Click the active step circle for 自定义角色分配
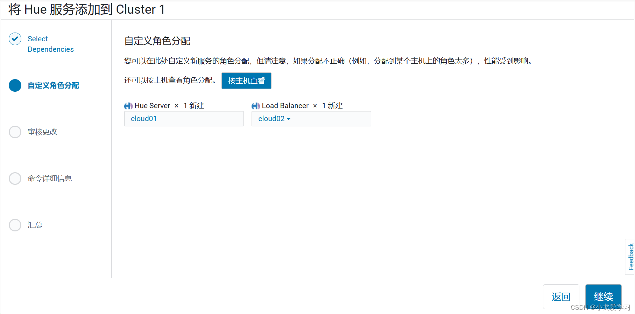 coord(15,85)
